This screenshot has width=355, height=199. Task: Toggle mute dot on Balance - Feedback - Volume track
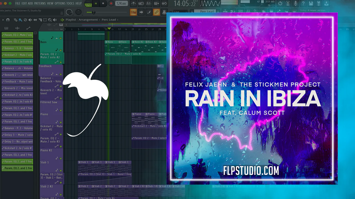point(61,86)
